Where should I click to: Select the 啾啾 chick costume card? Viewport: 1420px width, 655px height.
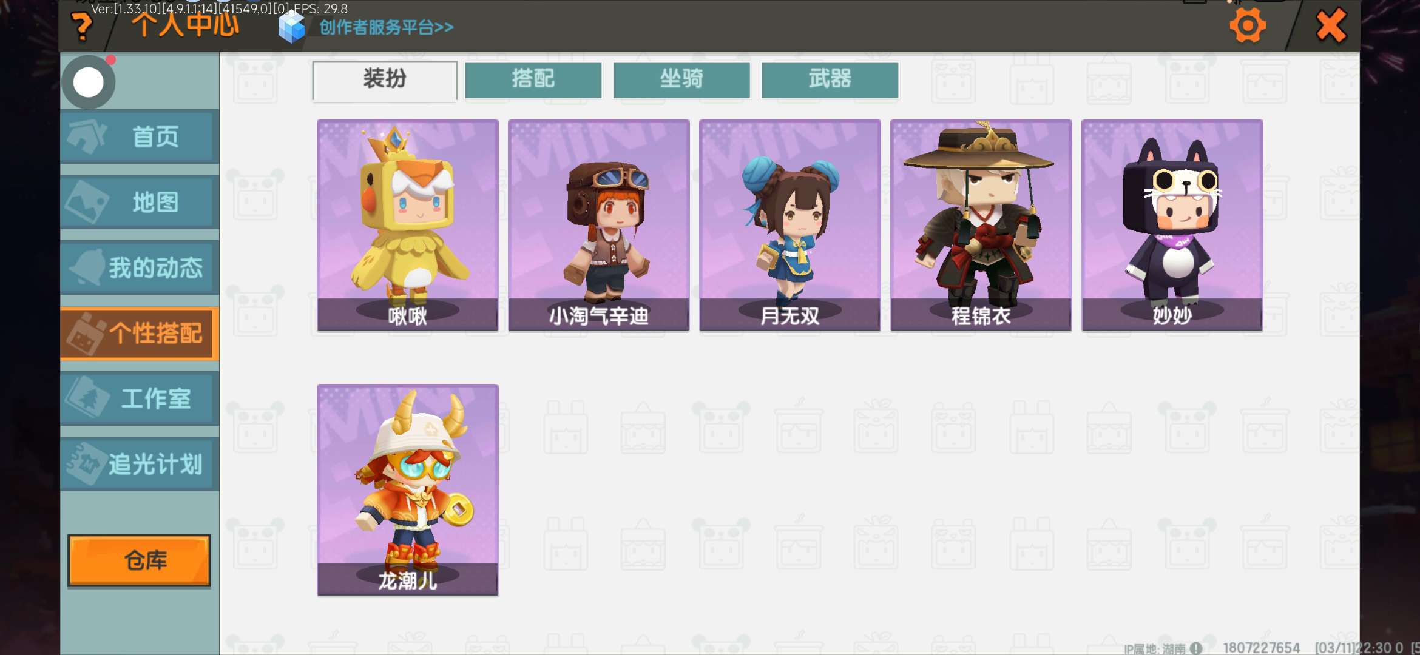pyautogui.click(x=408, y=225)
